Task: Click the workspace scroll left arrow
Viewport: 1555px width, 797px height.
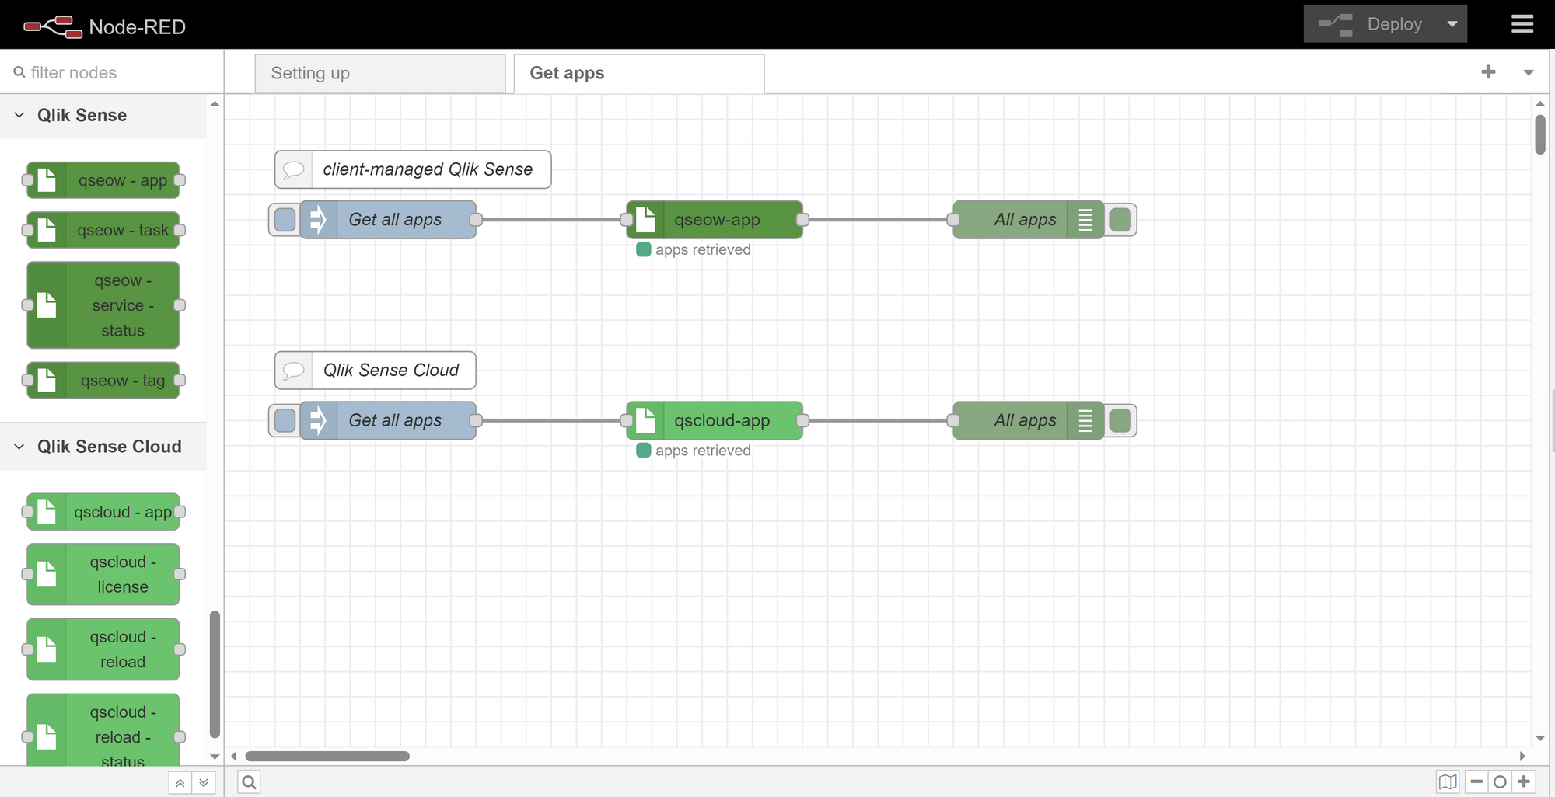Action: (234, 757)
